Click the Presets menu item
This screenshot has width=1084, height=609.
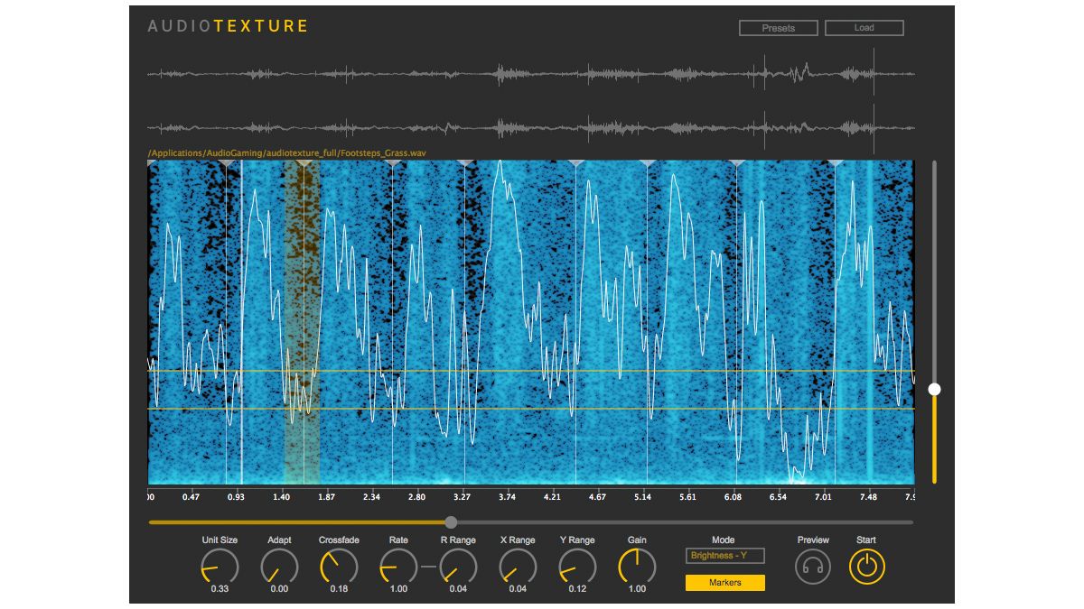[778, 27]
